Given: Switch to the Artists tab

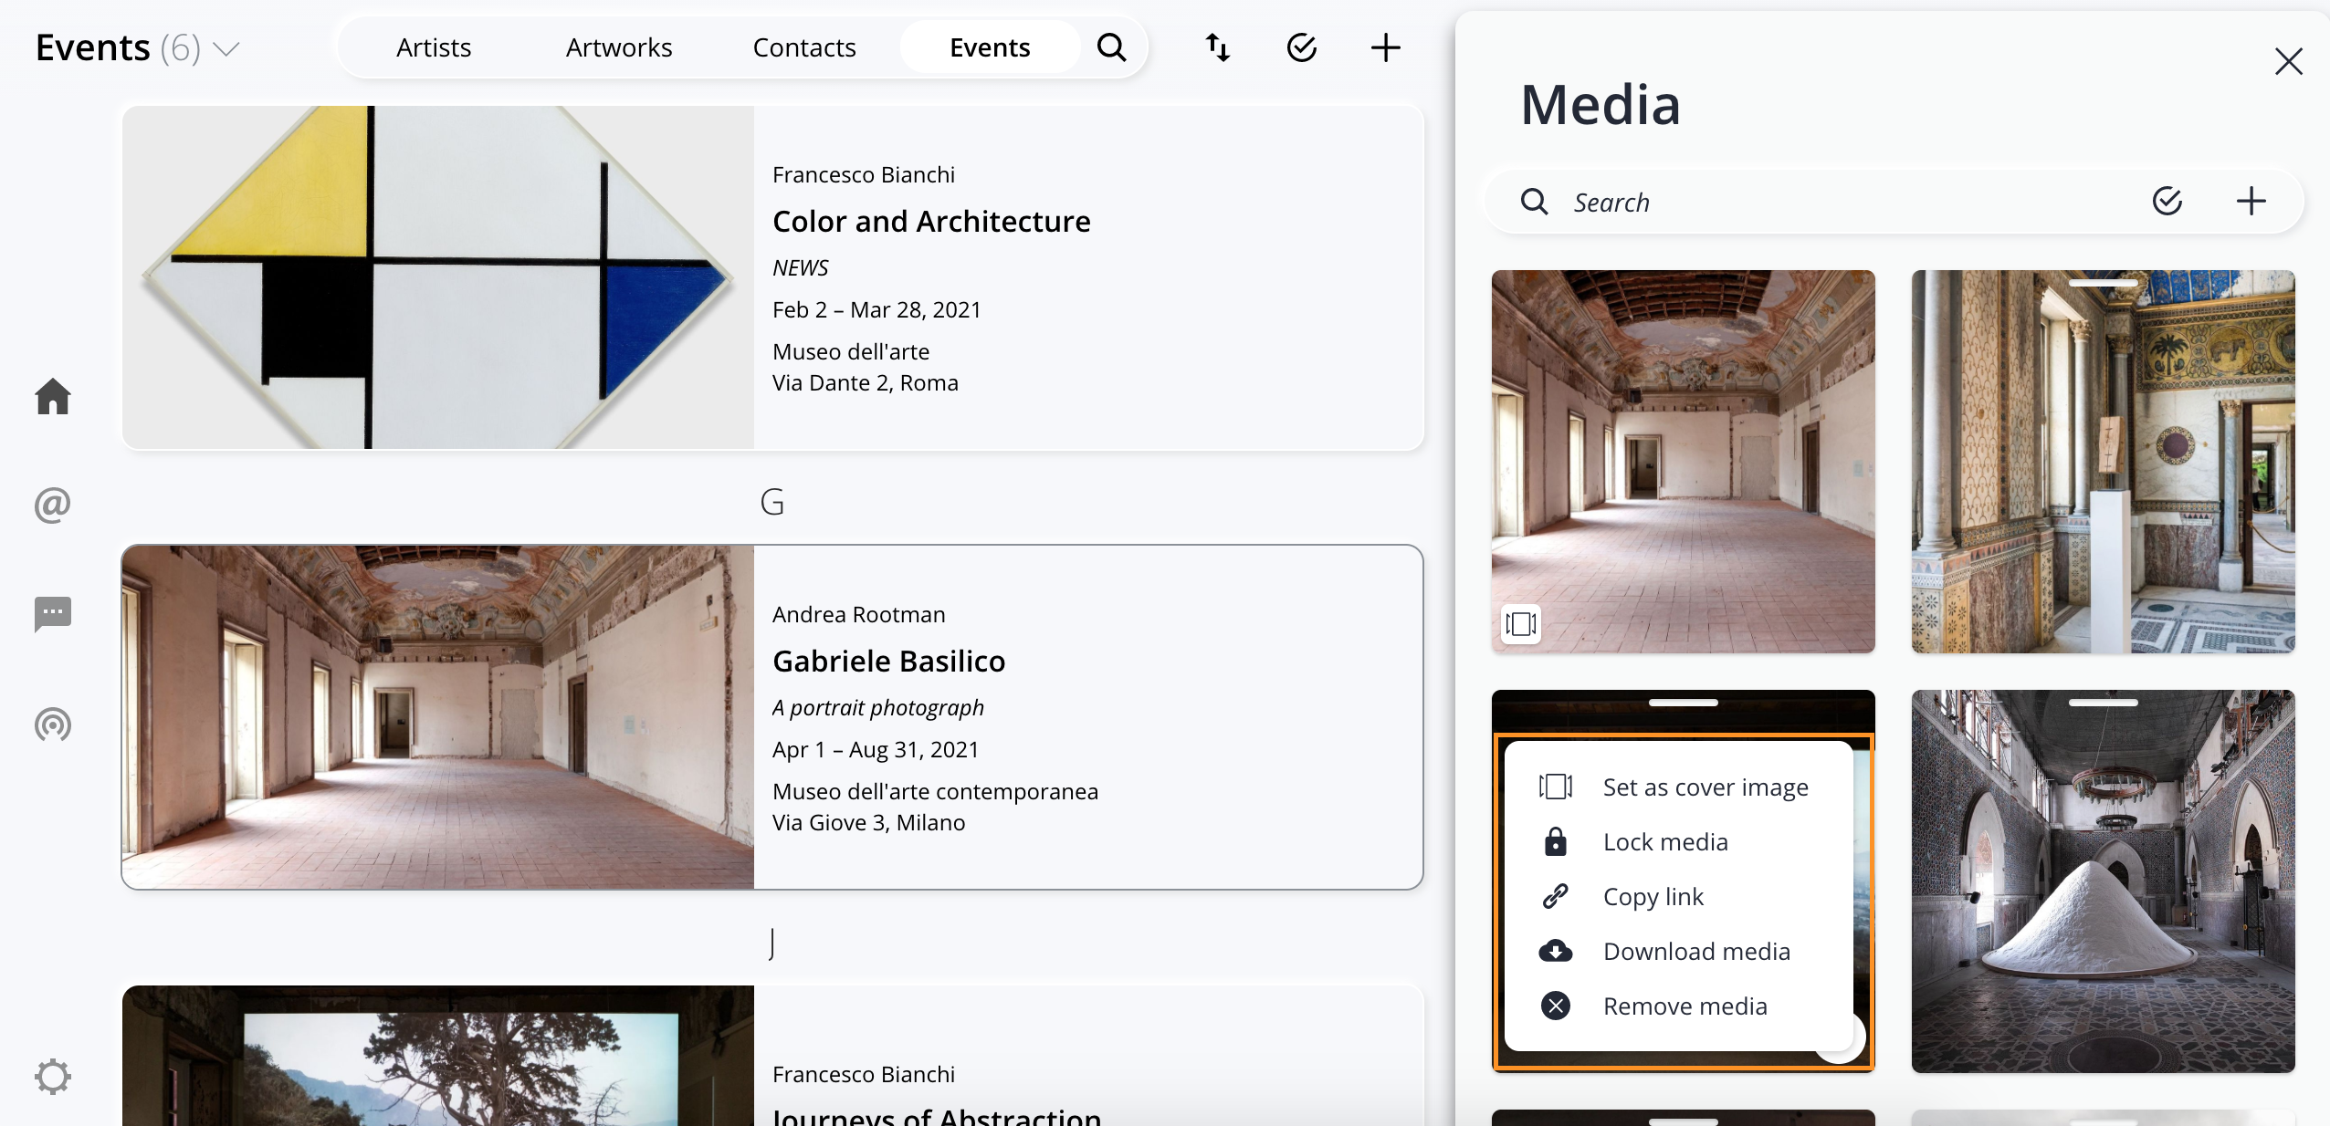Looking at the screenshot, I should coord(434,47).
